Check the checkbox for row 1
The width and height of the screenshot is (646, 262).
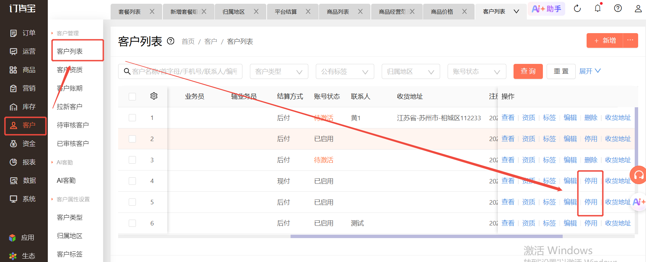[132, 118]
